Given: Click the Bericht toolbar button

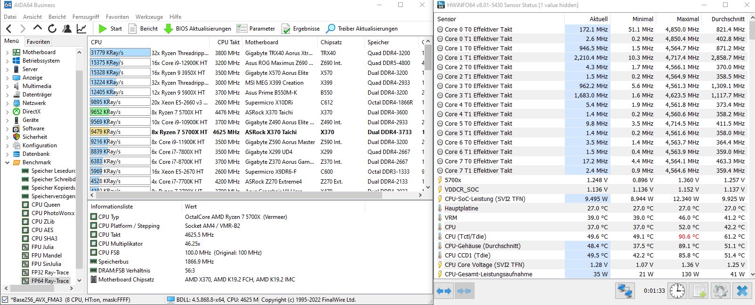Looking at the screenshot, I should tap(143, 29).
